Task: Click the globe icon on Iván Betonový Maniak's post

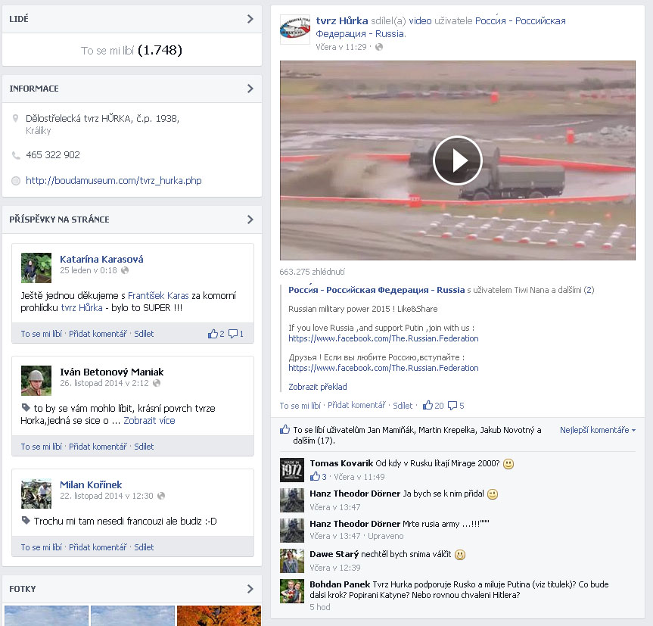Action: pyautogui.click(x=157, y=383)
